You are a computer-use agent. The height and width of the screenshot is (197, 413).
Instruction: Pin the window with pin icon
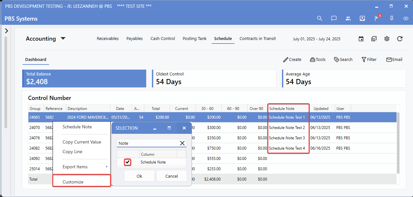(x=392, y=18)
